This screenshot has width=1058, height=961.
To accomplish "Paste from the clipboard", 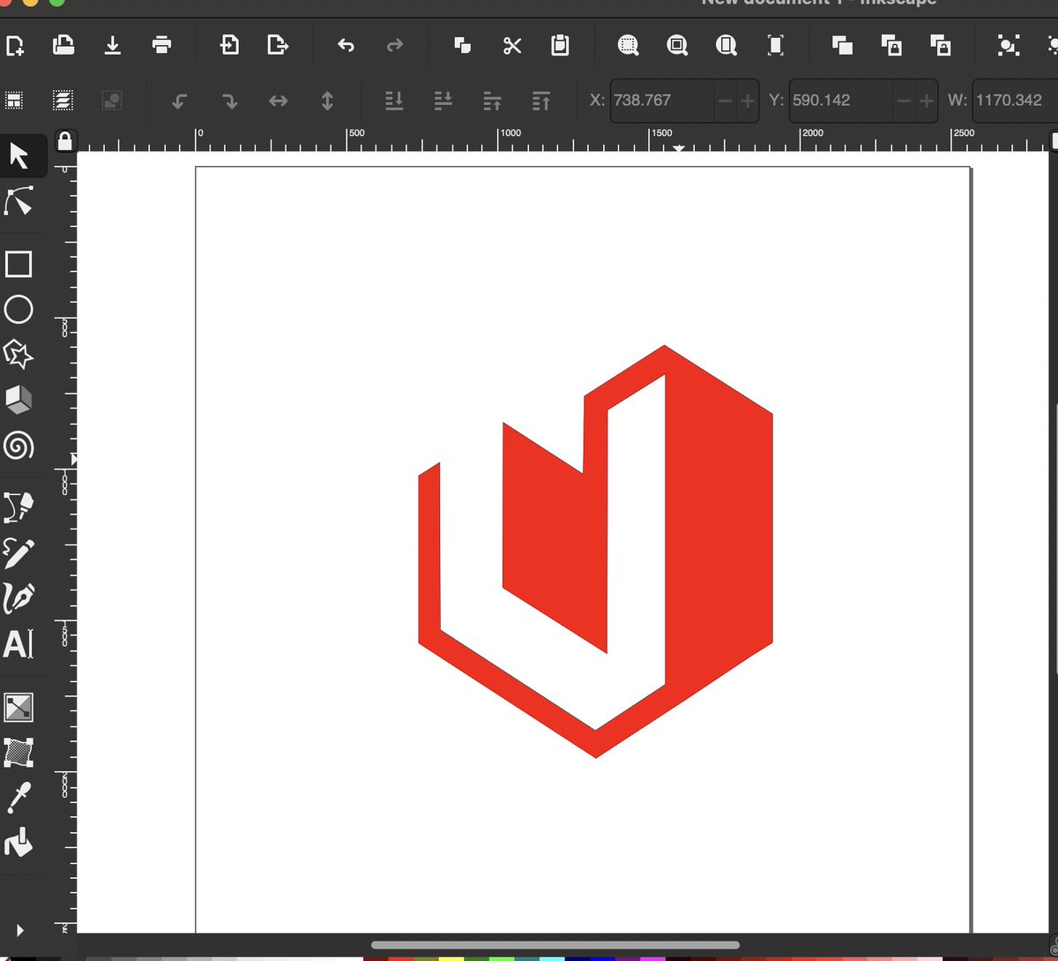I will (560, 45).
